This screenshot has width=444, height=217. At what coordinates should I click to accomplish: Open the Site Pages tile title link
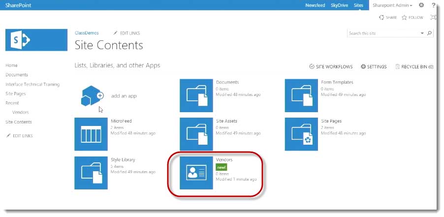[331, 121]
